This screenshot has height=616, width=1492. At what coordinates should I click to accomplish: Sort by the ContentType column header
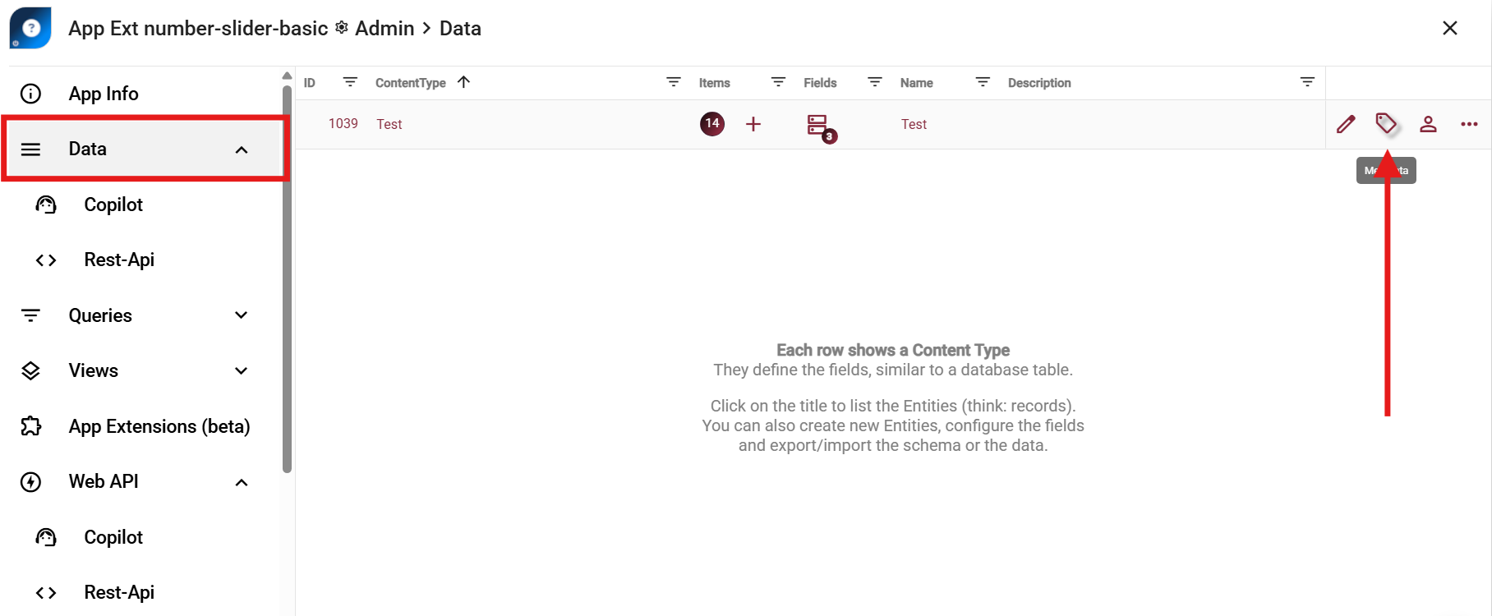click(x=411, y=83)
